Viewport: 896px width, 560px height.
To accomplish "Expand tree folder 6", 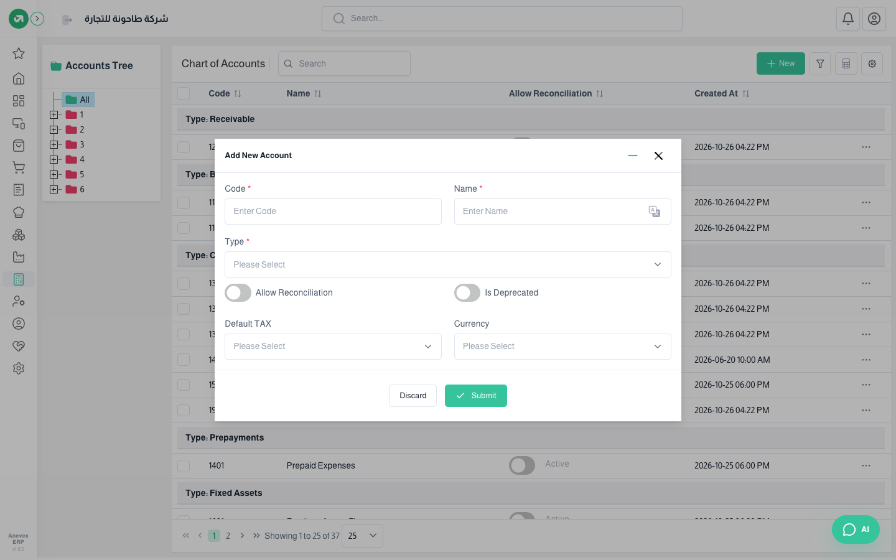I will [x=54, y=189].
